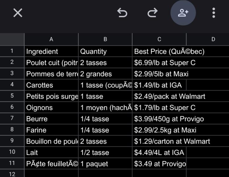Select the 'Quantity' header cell
The width and height of the screenshot is (229, 177).
tap(105, 51)
